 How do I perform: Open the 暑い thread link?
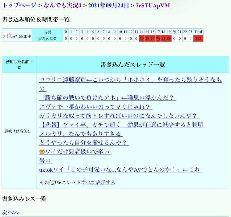coord(46,161)
